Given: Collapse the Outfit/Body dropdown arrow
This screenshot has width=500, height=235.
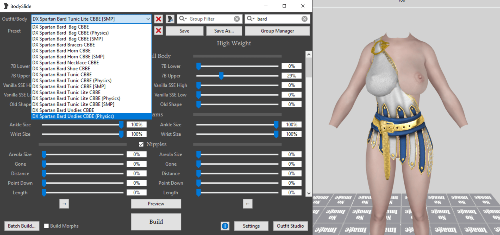Looking at the screenshot, I should [x=148, y=19].
